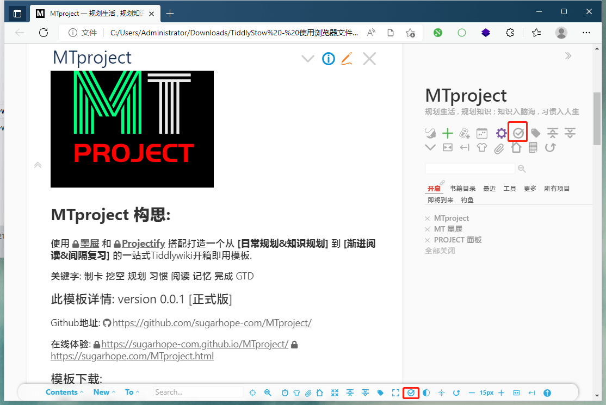Close all tiddlers icon in bottom bar

pos(335,392)
